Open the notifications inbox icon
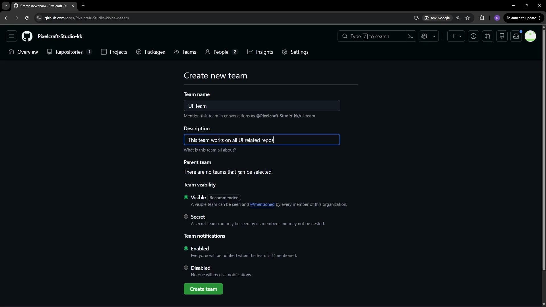 (516, 36)
